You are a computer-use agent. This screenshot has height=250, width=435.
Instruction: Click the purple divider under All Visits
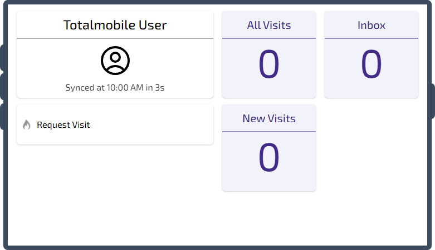[269, 38]
